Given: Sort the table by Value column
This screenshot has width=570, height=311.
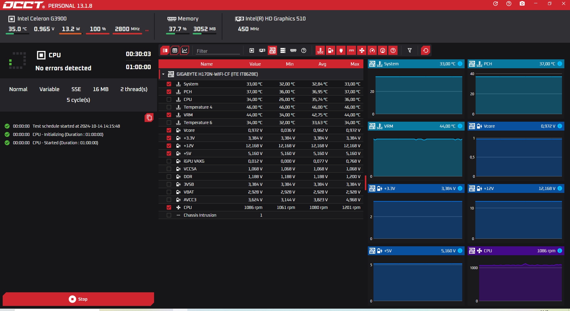Looking at the screenshot, I should [x=255, y=64].
